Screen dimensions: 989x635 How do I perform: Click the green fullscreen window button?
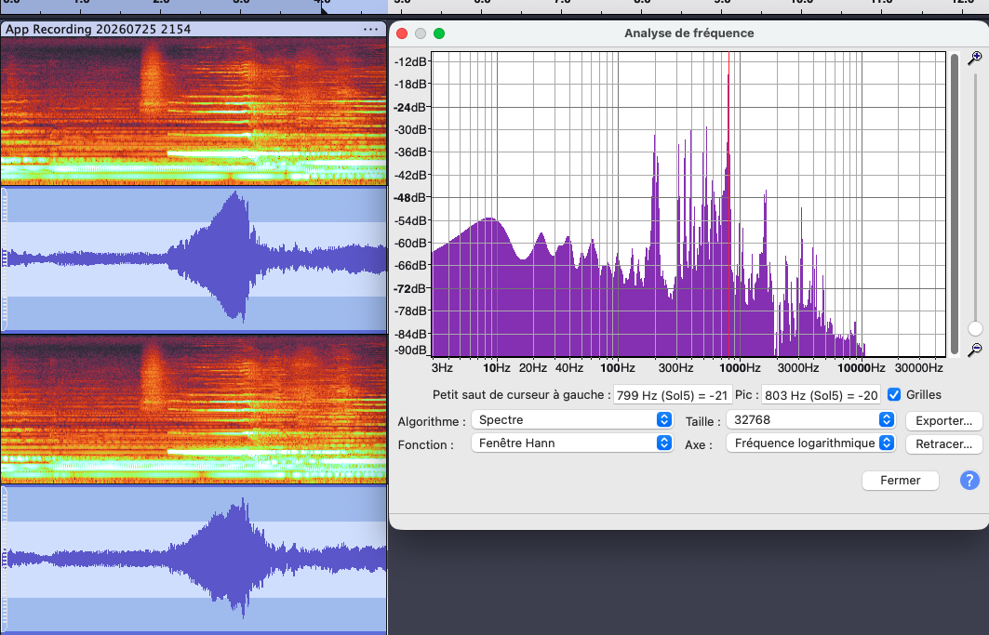(x=439, y=33)
